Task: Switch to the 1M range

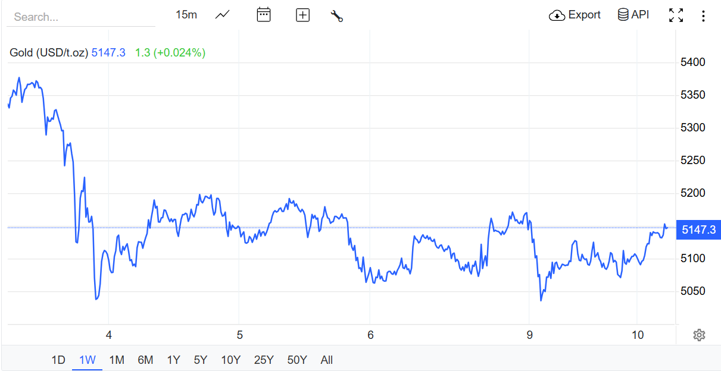Action: 117,360
